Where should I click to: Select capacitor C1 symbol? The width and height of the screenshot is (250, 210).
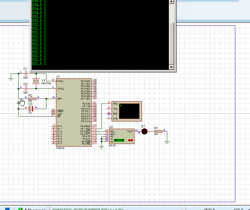(26, 74)
